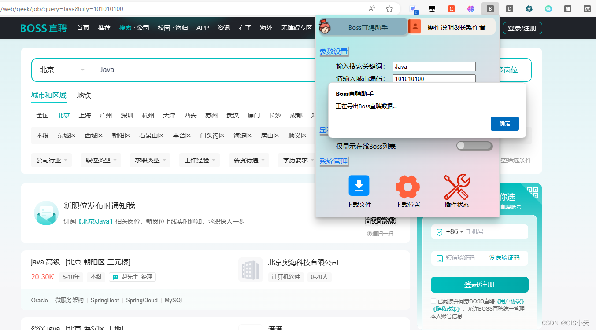Open the 北京 city dropdown

pyautogui.click(x=62, y=69)
